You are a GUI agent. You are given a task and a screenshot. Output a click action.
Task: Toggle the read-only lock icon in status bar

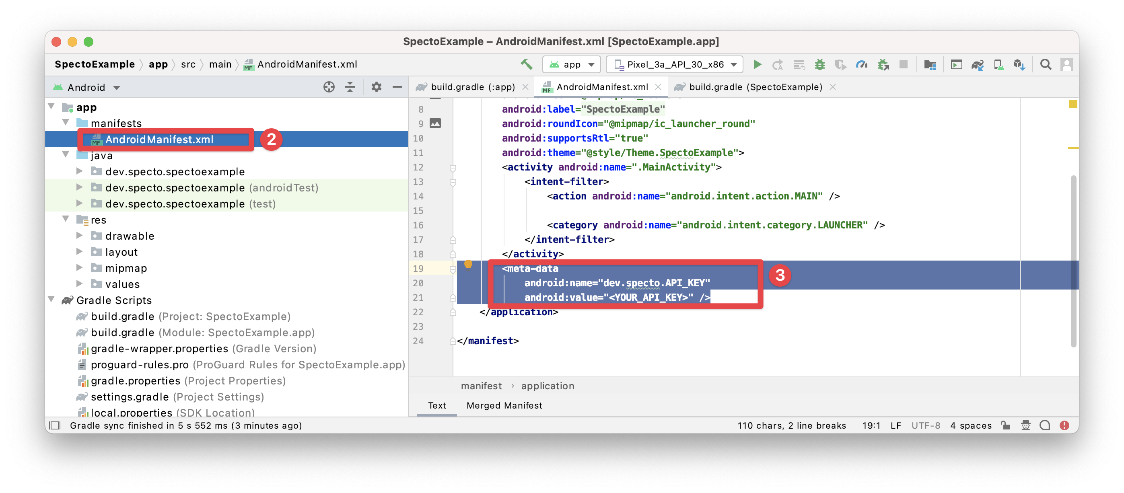[x=1005, y=425]
